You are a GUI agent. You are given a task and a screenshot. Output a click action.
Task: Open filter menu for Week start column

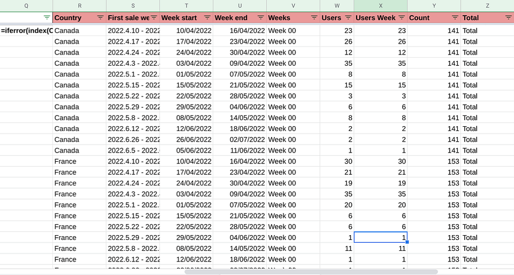207,18
